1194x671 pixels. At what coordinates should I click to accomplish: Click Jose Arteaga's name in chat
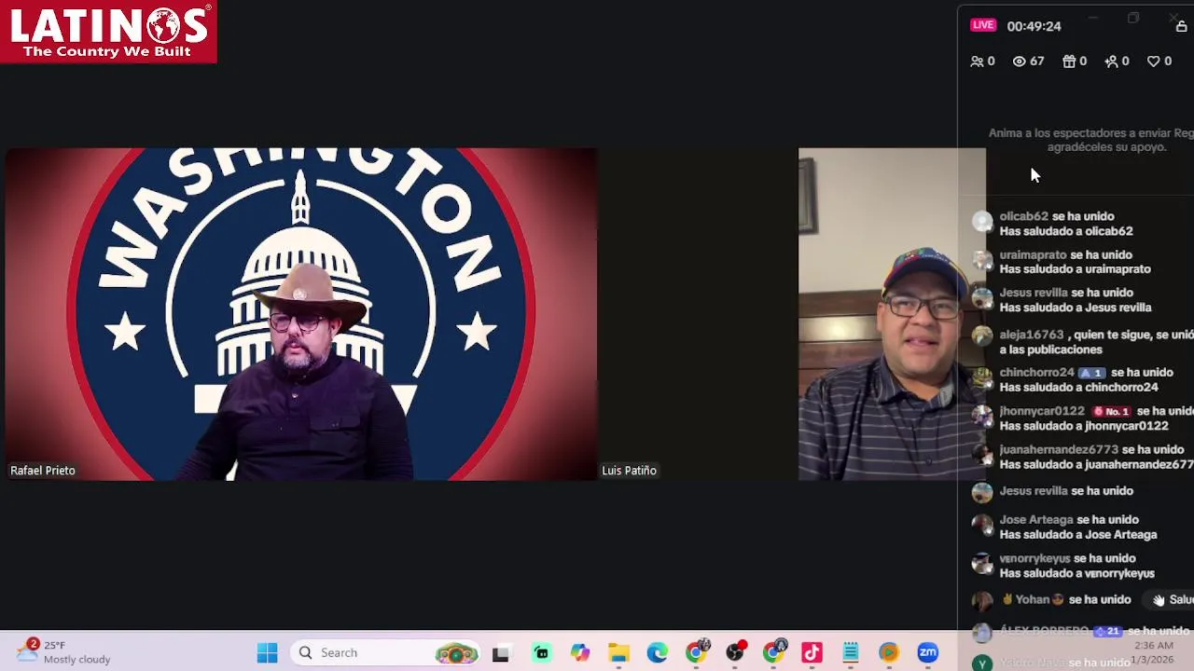(x=1036, y=520)
